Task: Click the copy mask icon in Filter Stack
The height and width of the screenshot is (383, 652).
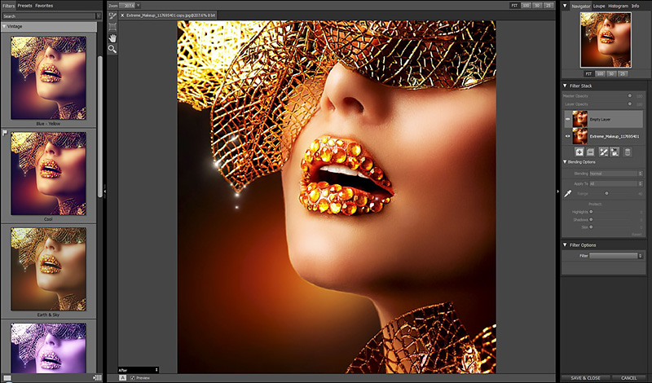Action: pos(615,152)
